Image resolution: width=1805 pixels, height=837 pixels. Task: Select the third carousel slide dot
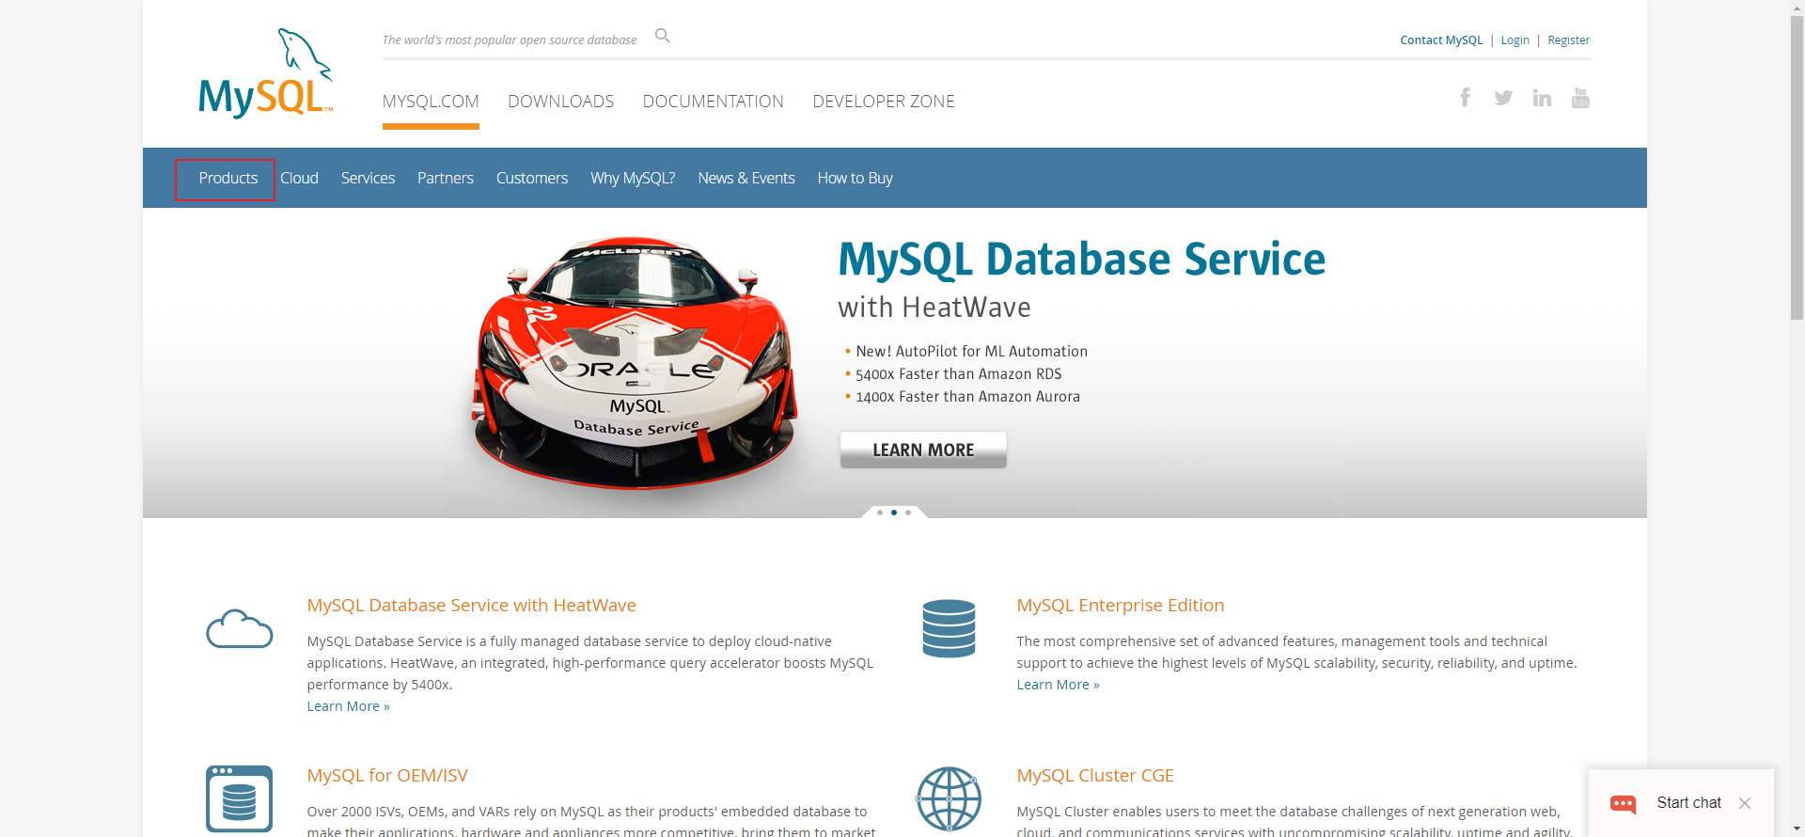[908, 513]
